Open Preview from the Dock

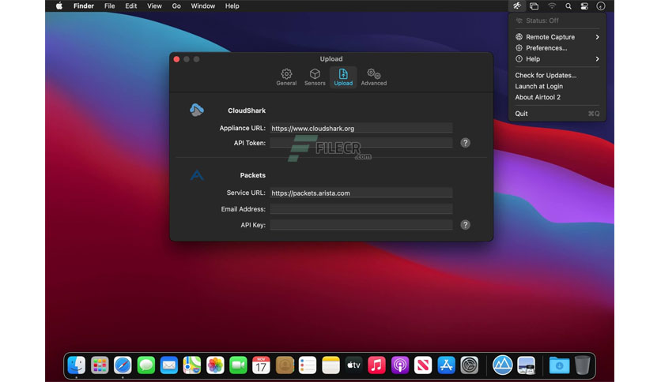click(x=526, y=365)
